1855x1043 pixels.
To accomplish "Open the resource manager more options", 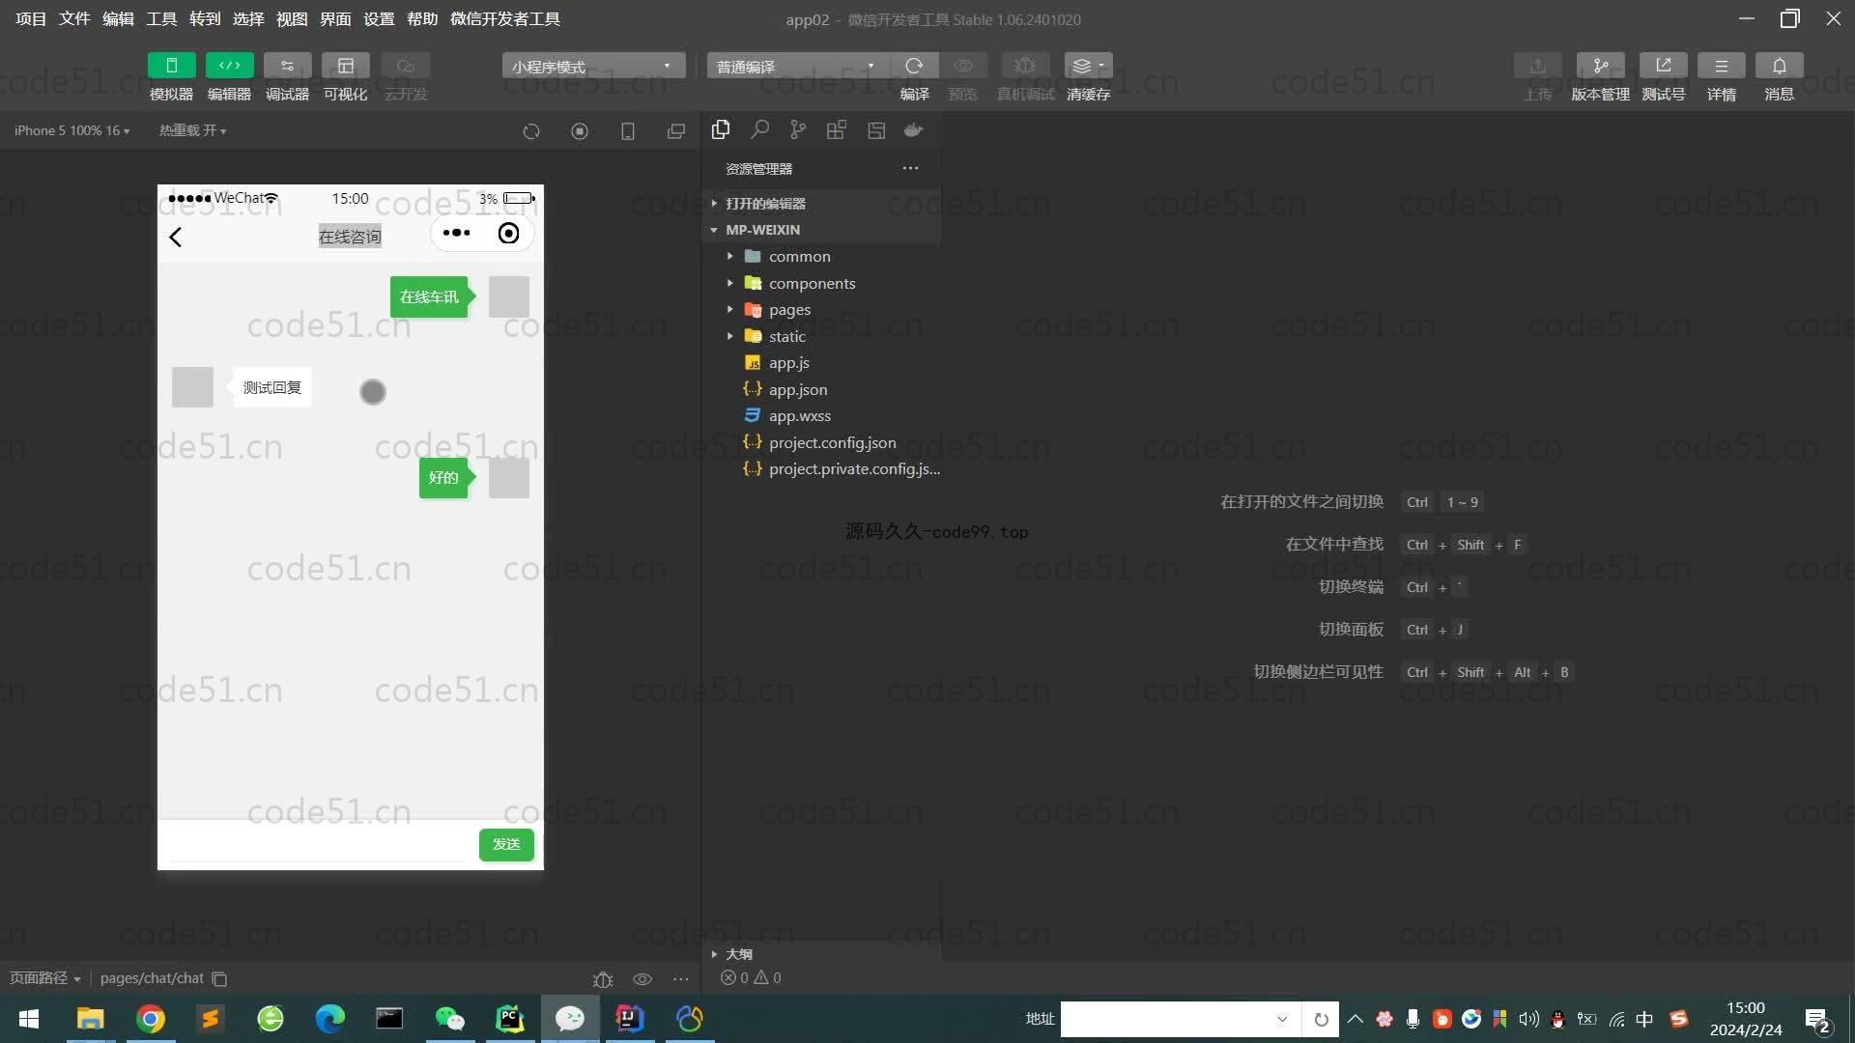I will (910, 168).
